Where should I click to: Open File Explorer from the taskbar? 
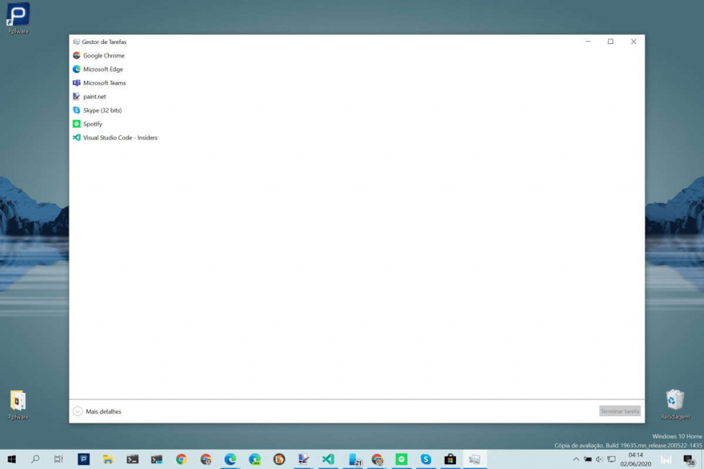tap(108, 459)
